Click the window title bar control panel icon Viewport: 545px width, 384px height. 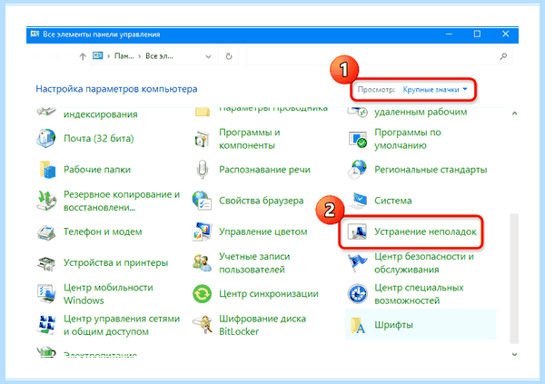coord(35,34)
